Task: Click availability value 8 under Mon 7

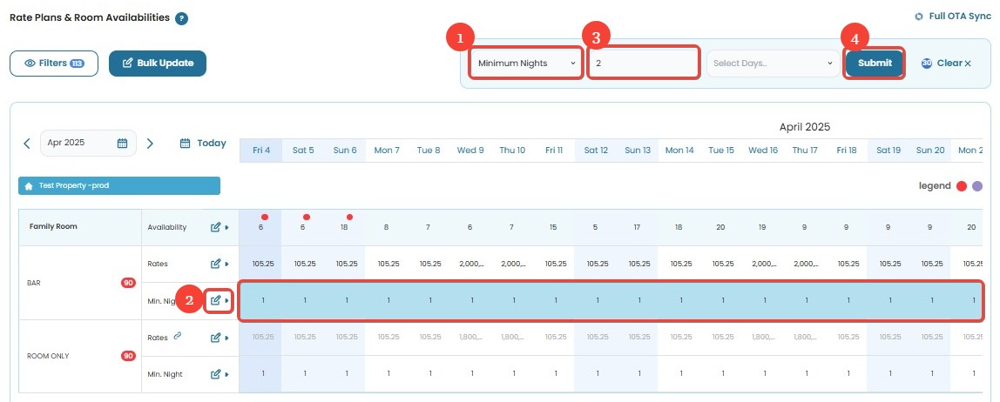Action: (387, 227)
